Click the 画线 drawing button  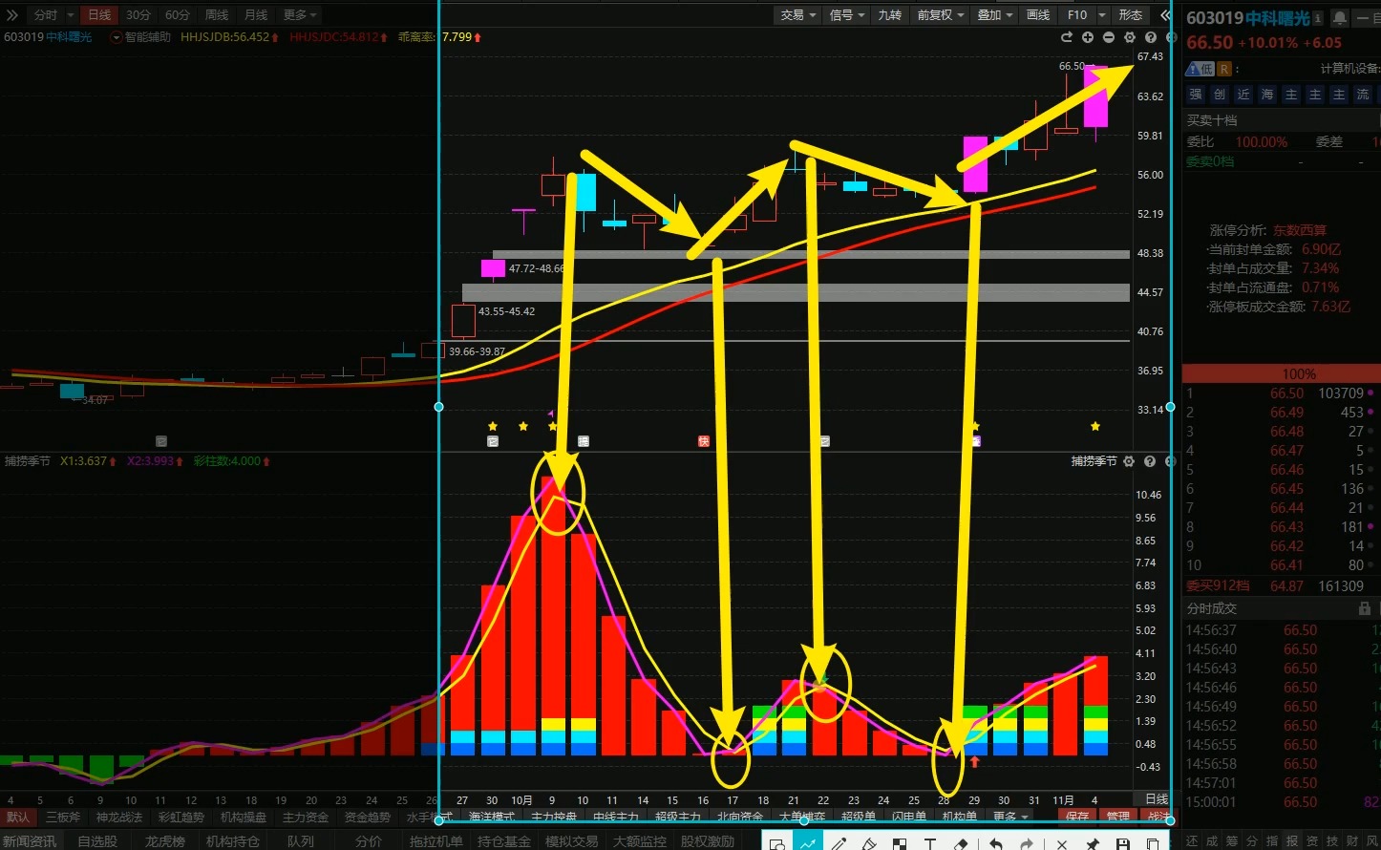tap(1038, 15)
